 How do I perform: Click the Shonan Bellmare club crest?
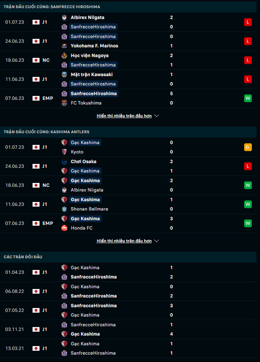[64, 209]
